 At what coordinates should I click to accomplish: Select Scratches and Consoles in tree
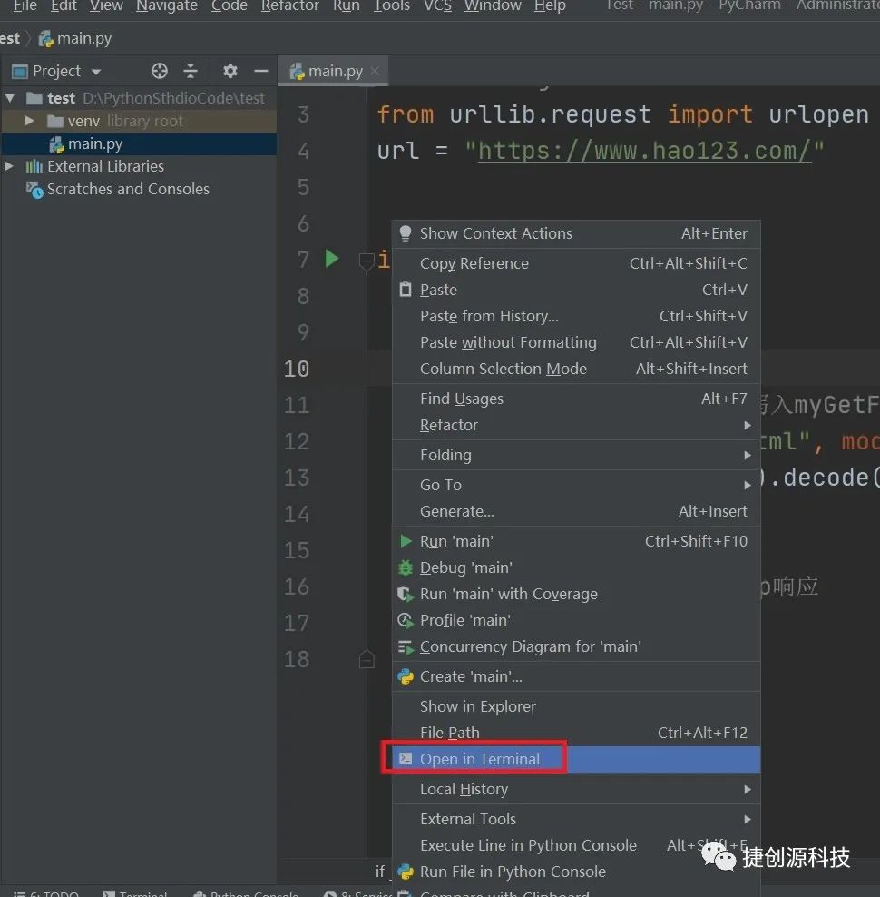[128, 189]
